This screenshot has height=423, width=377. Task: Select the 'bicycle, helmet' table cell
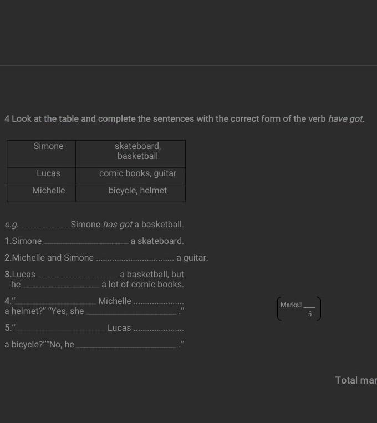[137, 191]
